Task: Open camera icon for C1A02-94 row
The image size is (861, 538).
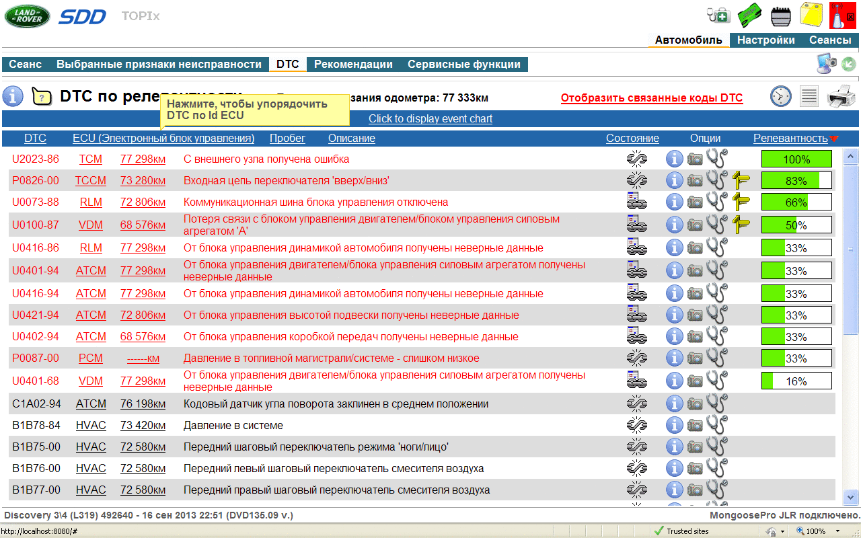Action: point(695,404)
